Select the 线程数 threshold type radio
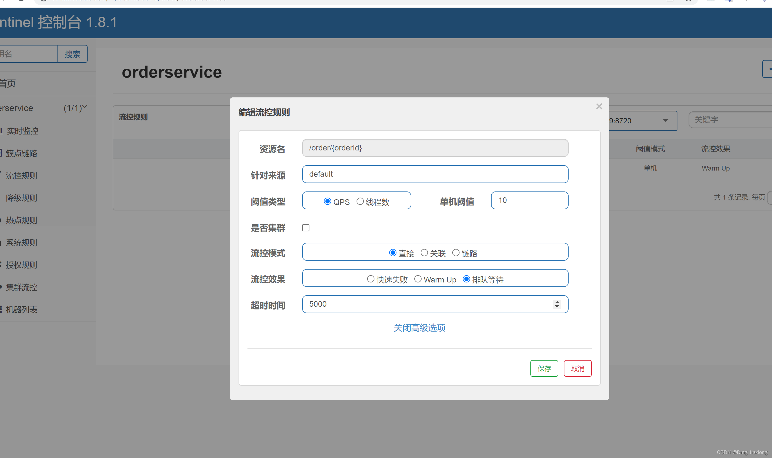 360,202
